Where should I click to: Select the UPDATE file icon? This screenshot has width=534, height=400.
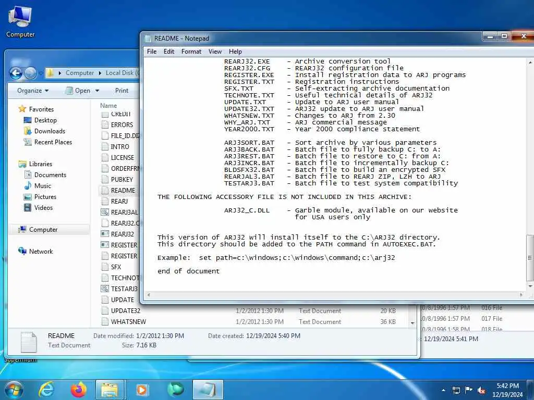click(x=105, y=299)
